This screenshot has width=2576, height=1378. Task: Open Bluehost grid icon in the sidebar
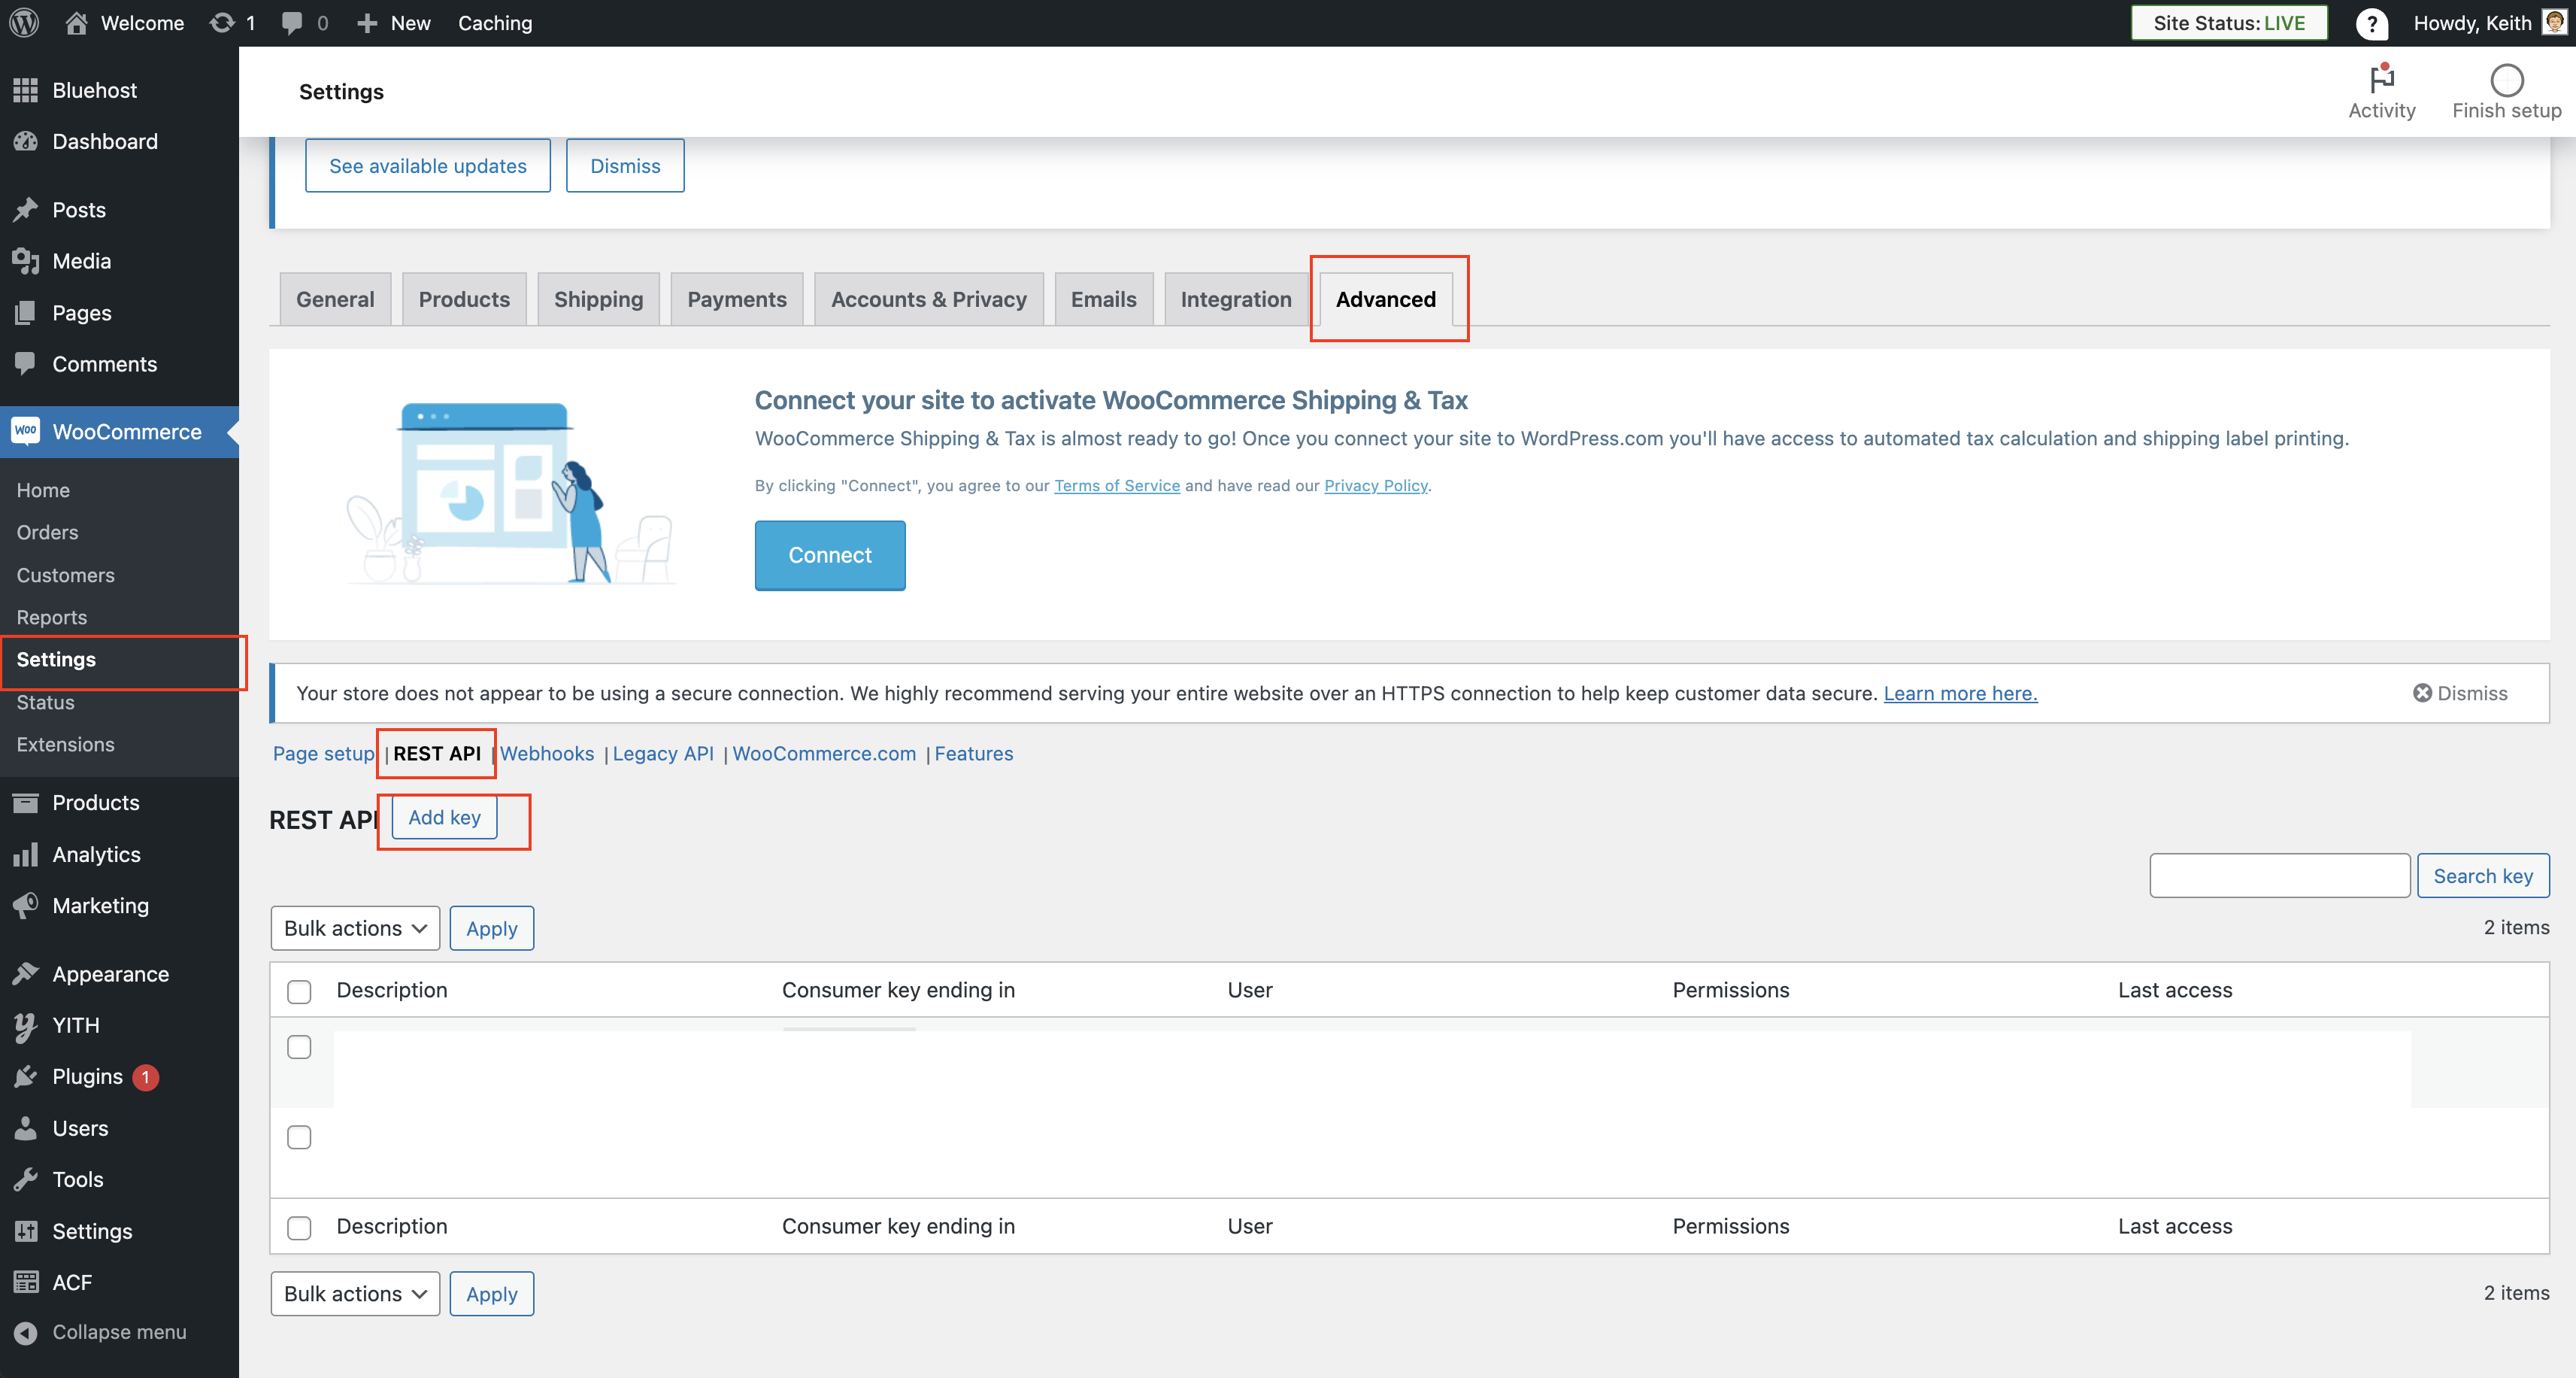tap(26, 90)
